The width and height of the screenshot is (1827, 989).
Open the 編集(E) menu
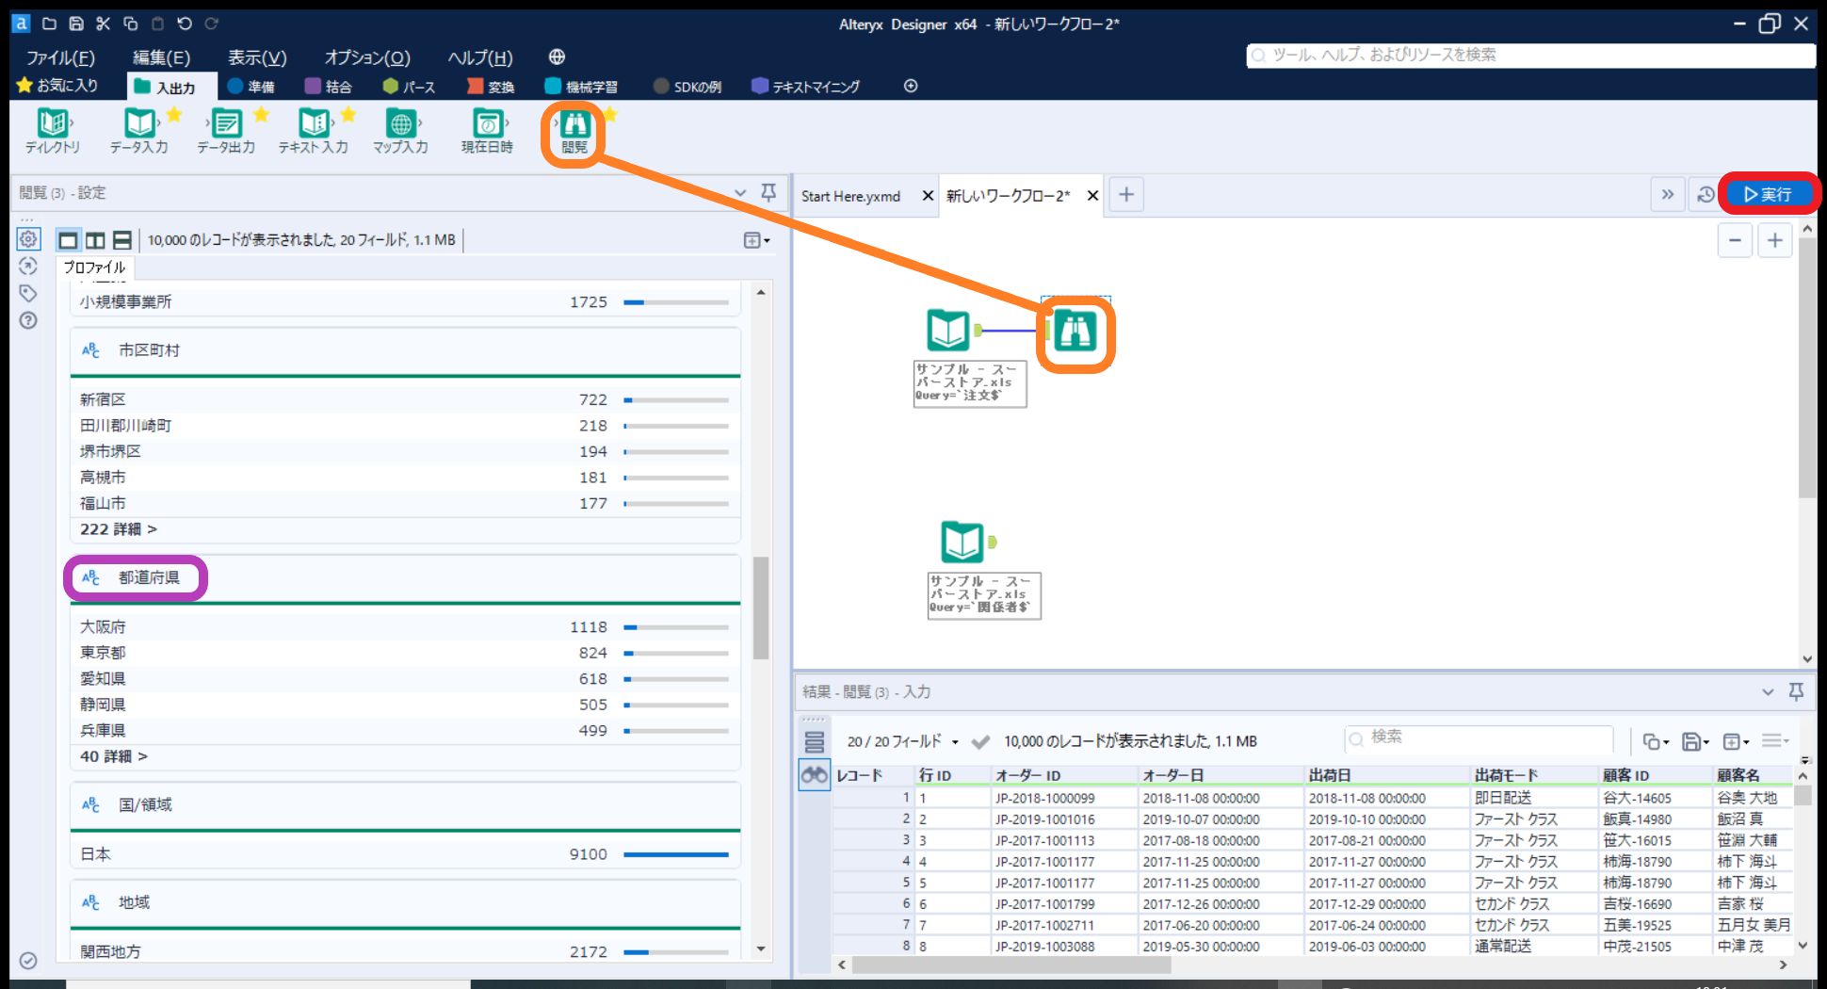[x=161, y=57]
